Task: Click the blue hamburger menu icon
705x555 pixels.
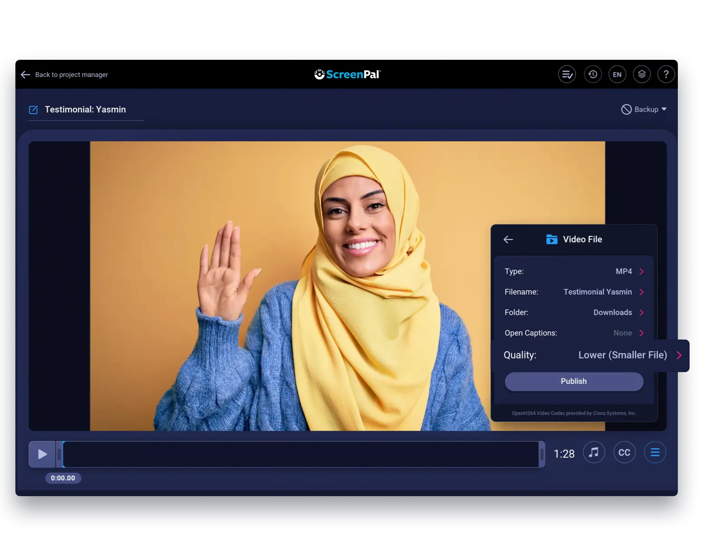Action: 655,452
